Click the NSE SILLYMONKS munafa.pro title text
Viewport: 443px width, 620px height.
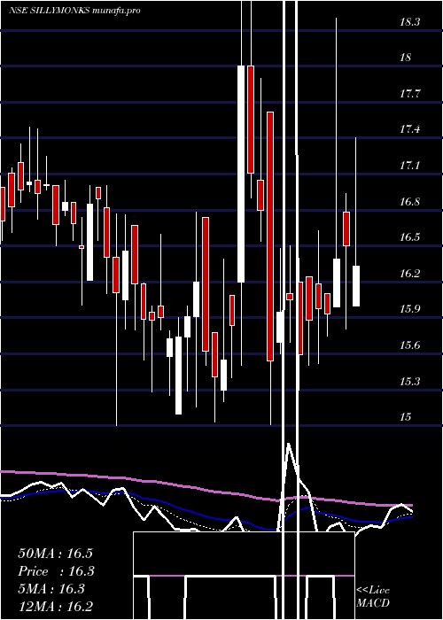74,11
